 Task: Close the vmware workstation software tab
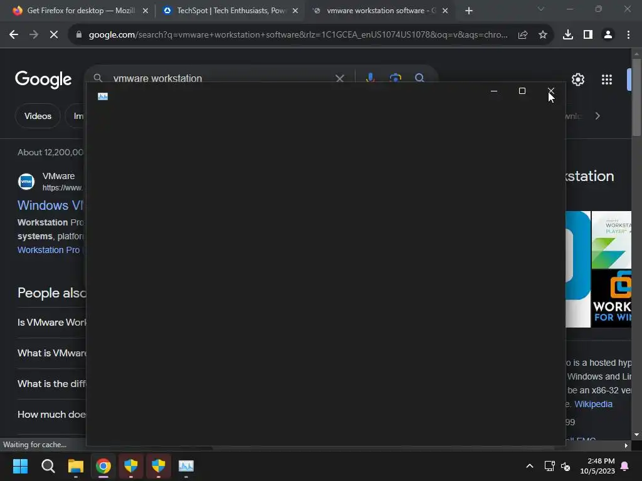pyautogui.click(x=445, y=11)
